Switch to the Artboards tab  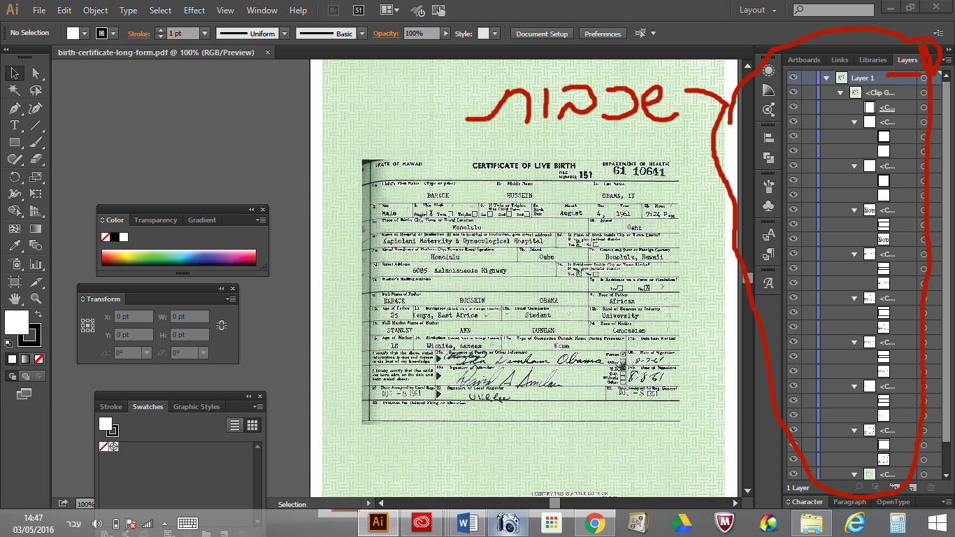pos(804,60)
